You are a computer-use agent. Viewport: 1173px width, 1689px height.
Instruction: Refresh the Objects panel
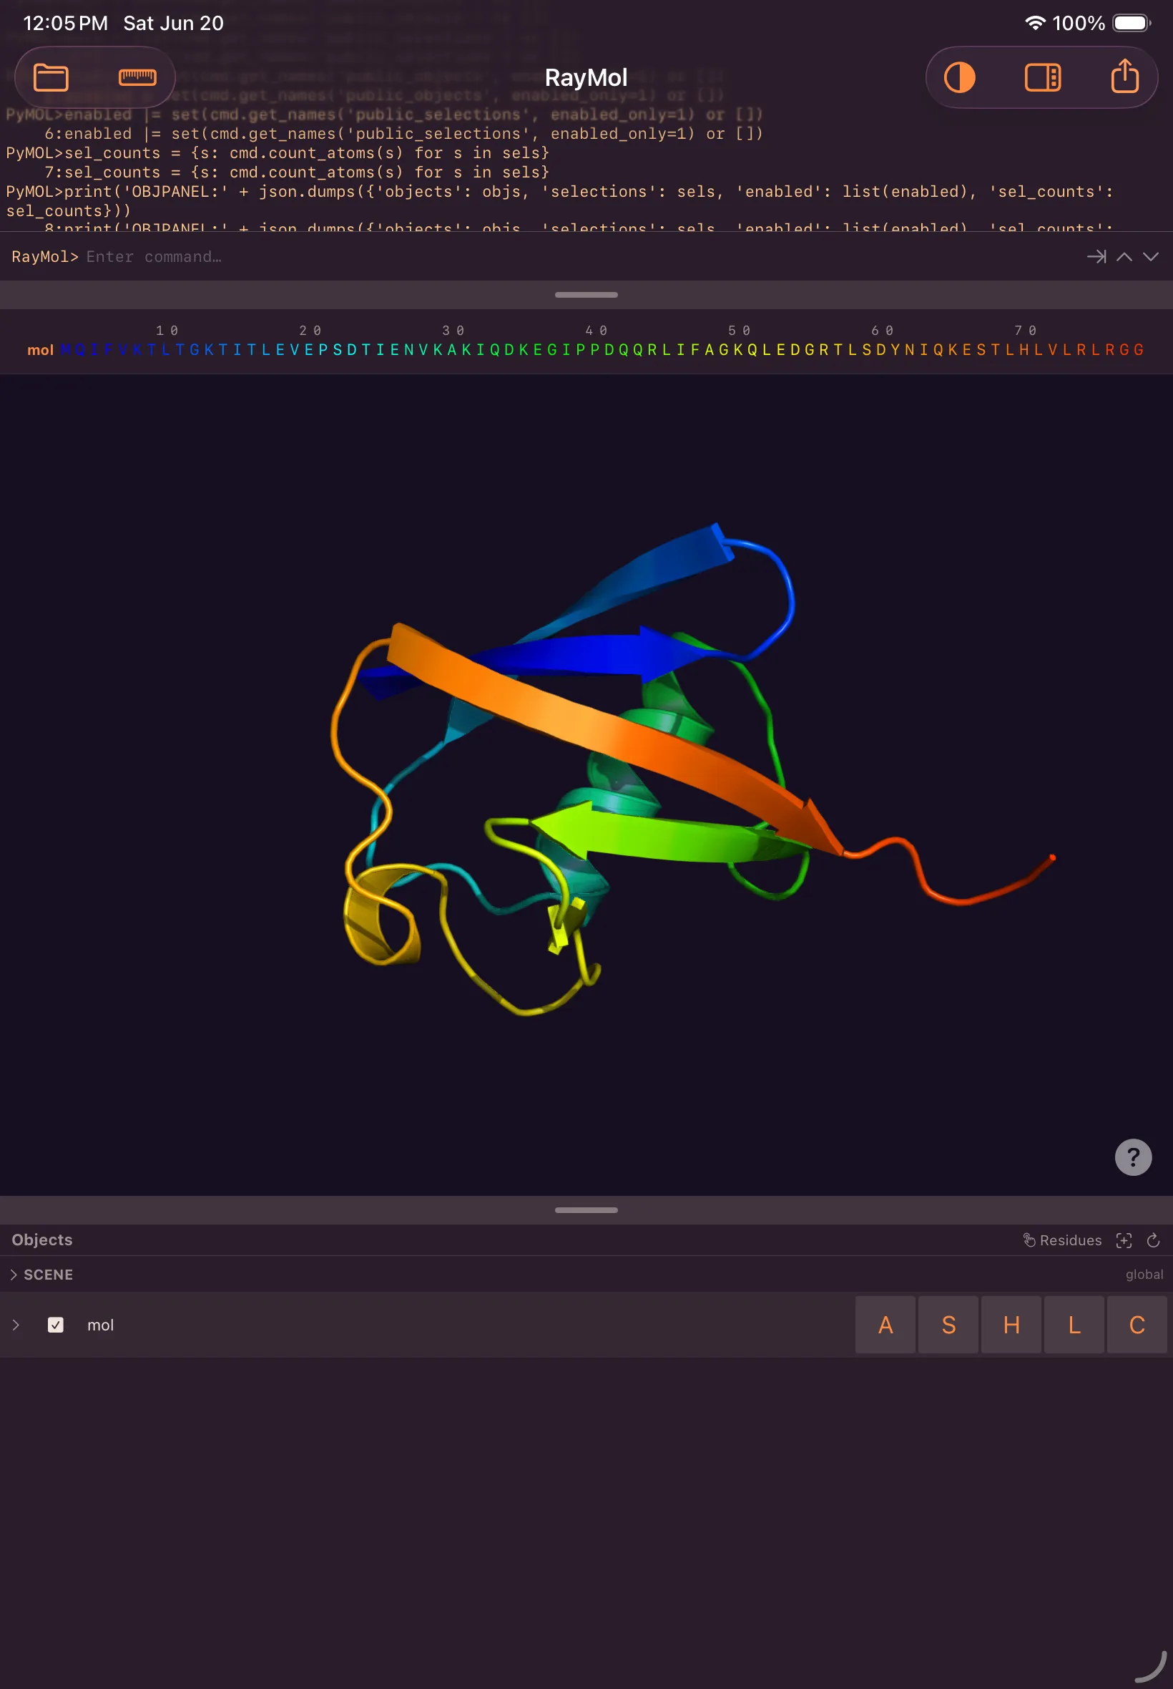point(1152,1240)
